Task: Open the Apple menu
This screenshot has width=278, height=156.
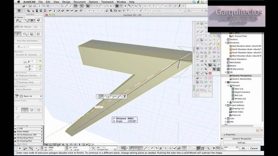Action: 19,2
